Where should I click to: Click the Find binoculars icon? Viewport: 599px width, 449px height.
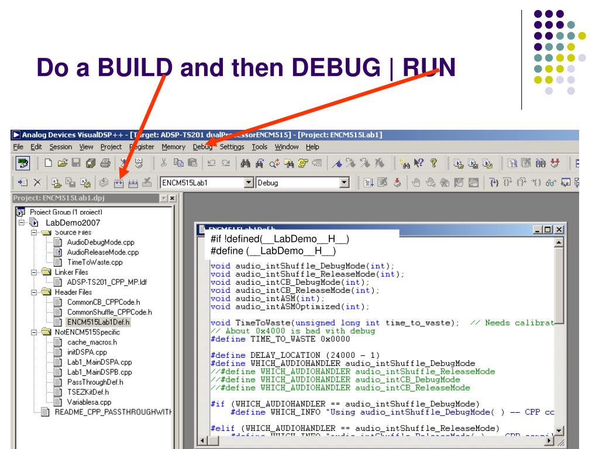pos(245,163)
